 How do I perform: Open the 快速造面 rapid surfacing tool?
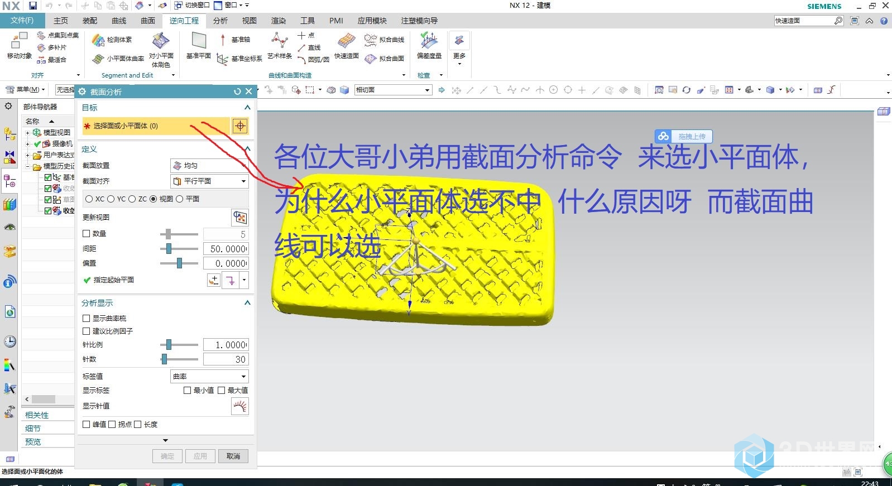click(347, 45)
